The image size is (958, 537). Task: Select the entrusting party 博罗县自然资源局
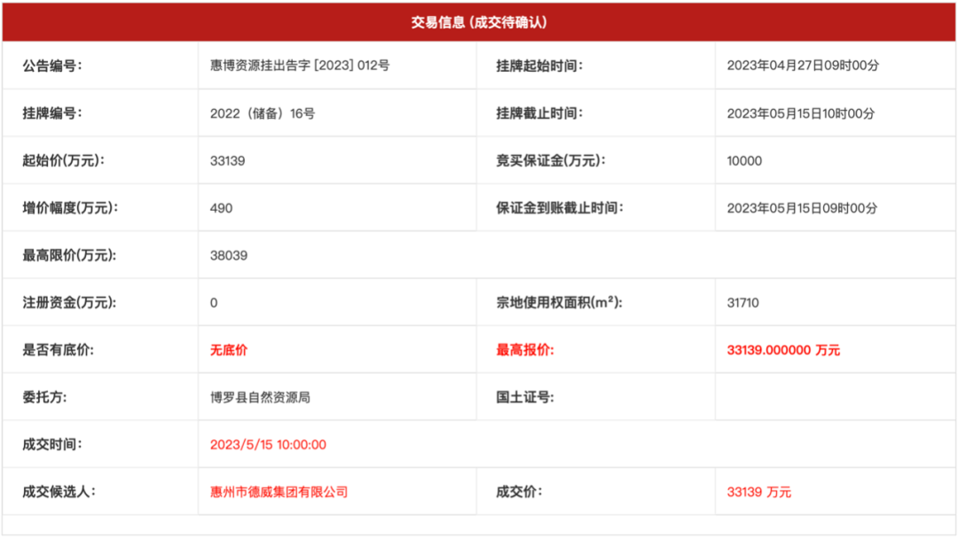(x=260, y=397)
